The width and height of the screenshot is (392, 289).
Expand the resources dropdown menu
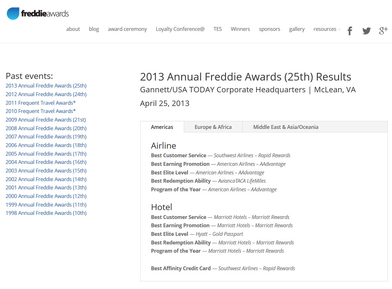click(x=326, y=29)
